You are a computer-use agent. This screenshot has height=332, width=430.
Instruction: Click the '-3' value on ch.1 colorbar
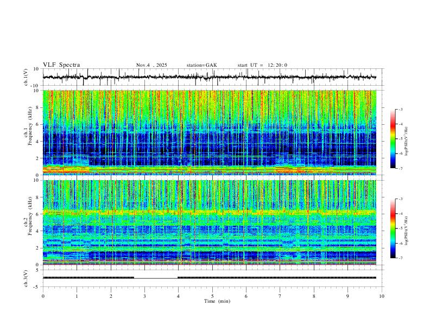[400, 109]
